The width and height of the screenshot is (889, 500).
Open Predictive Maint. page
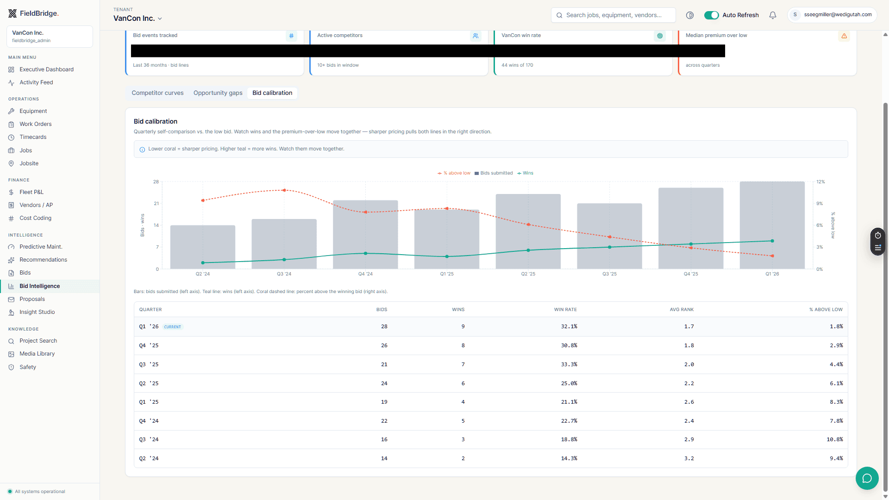click(41, 247)
